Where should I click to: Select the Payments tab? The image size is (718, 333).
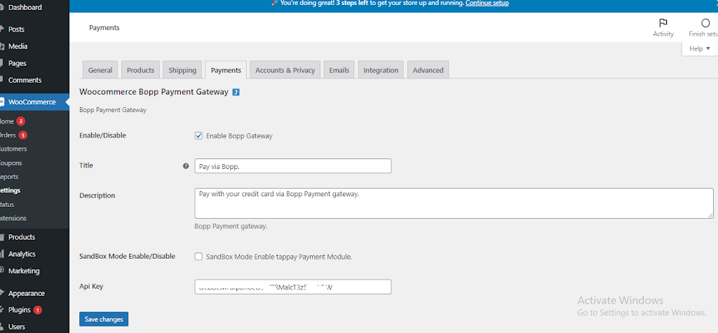click(226, 69)
